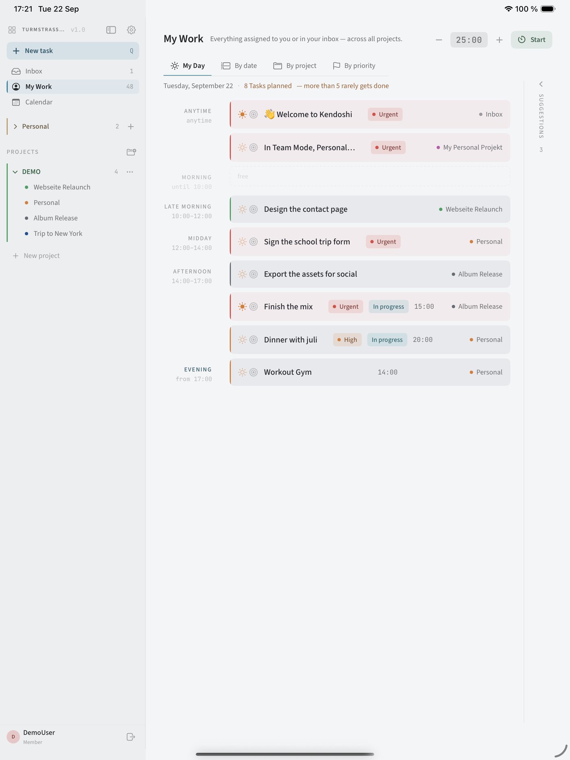Expand the Suggestions panel chevron

(541, 84)
